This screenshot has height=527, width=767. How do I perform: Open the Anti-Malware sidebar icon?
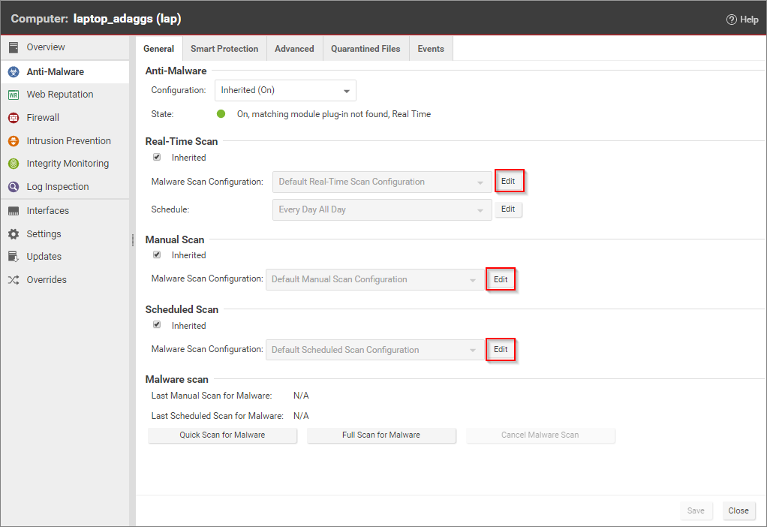(14, 72)
